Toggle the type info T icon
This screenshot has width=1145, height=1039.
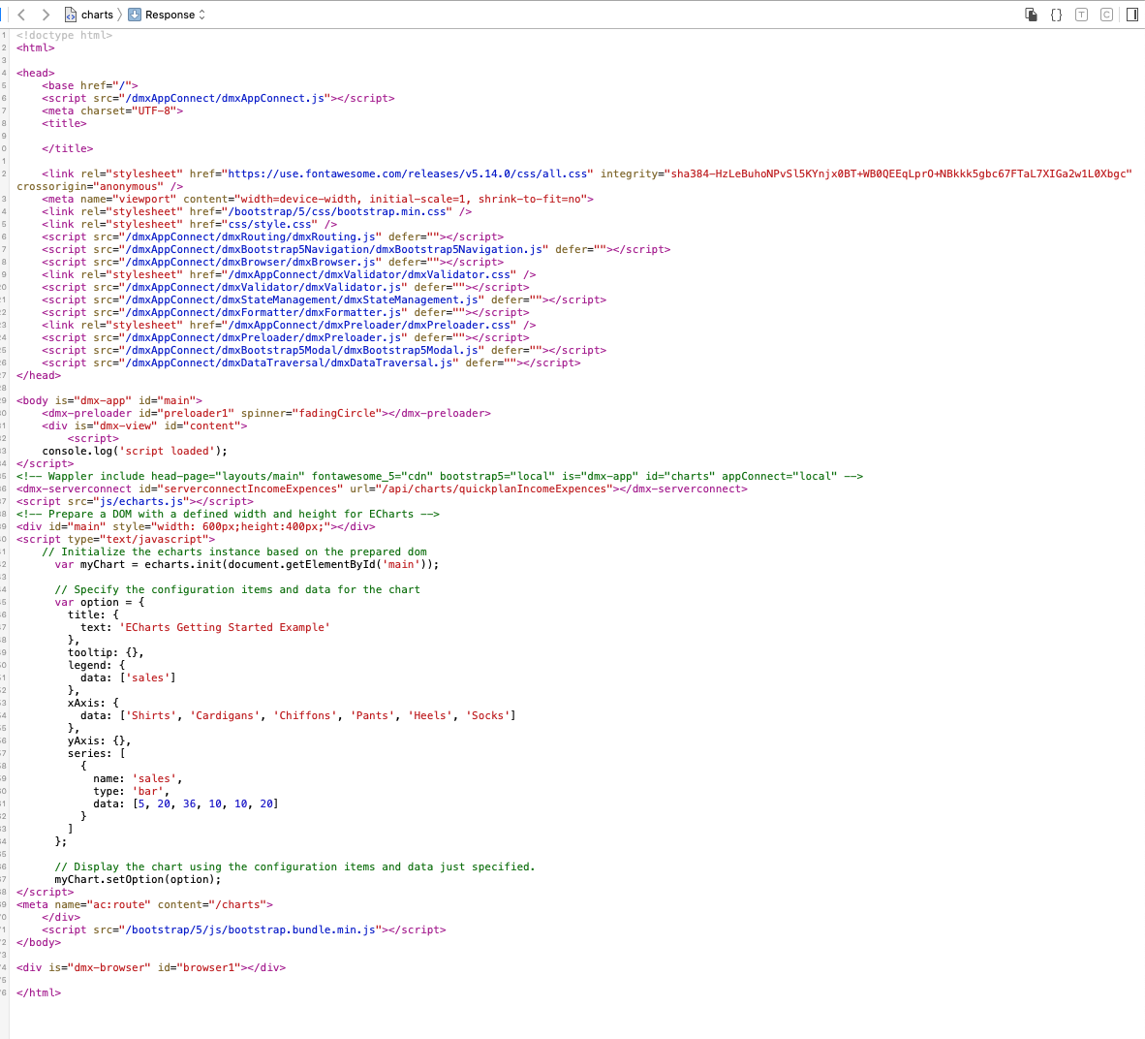coord(1081,15)
